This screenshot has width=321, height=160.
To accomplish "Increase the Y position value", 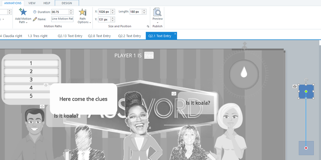I will [x=112, y=18].
